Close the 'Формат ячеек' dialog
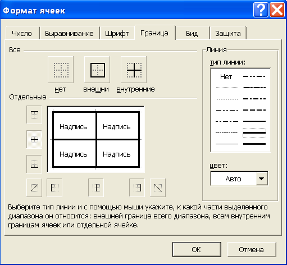The width and height of the screenshot is (287, 265). 277,10
